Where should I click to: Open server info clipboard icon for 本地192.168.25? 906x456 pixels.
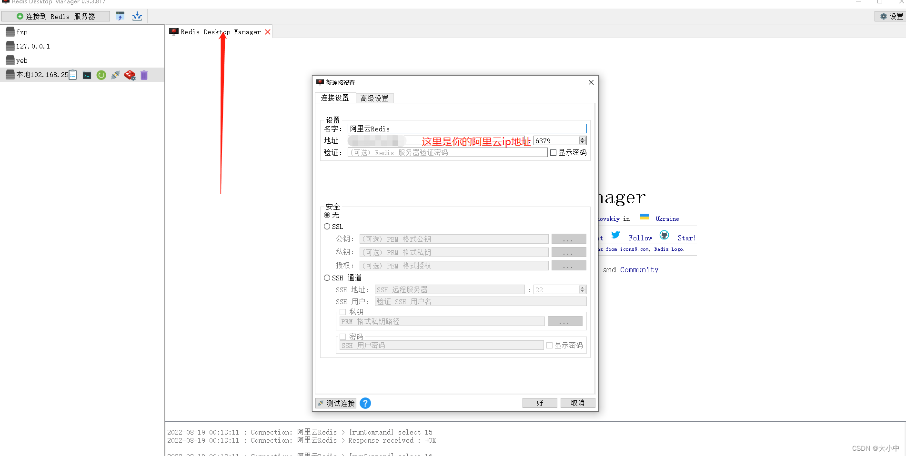(73, 75)
